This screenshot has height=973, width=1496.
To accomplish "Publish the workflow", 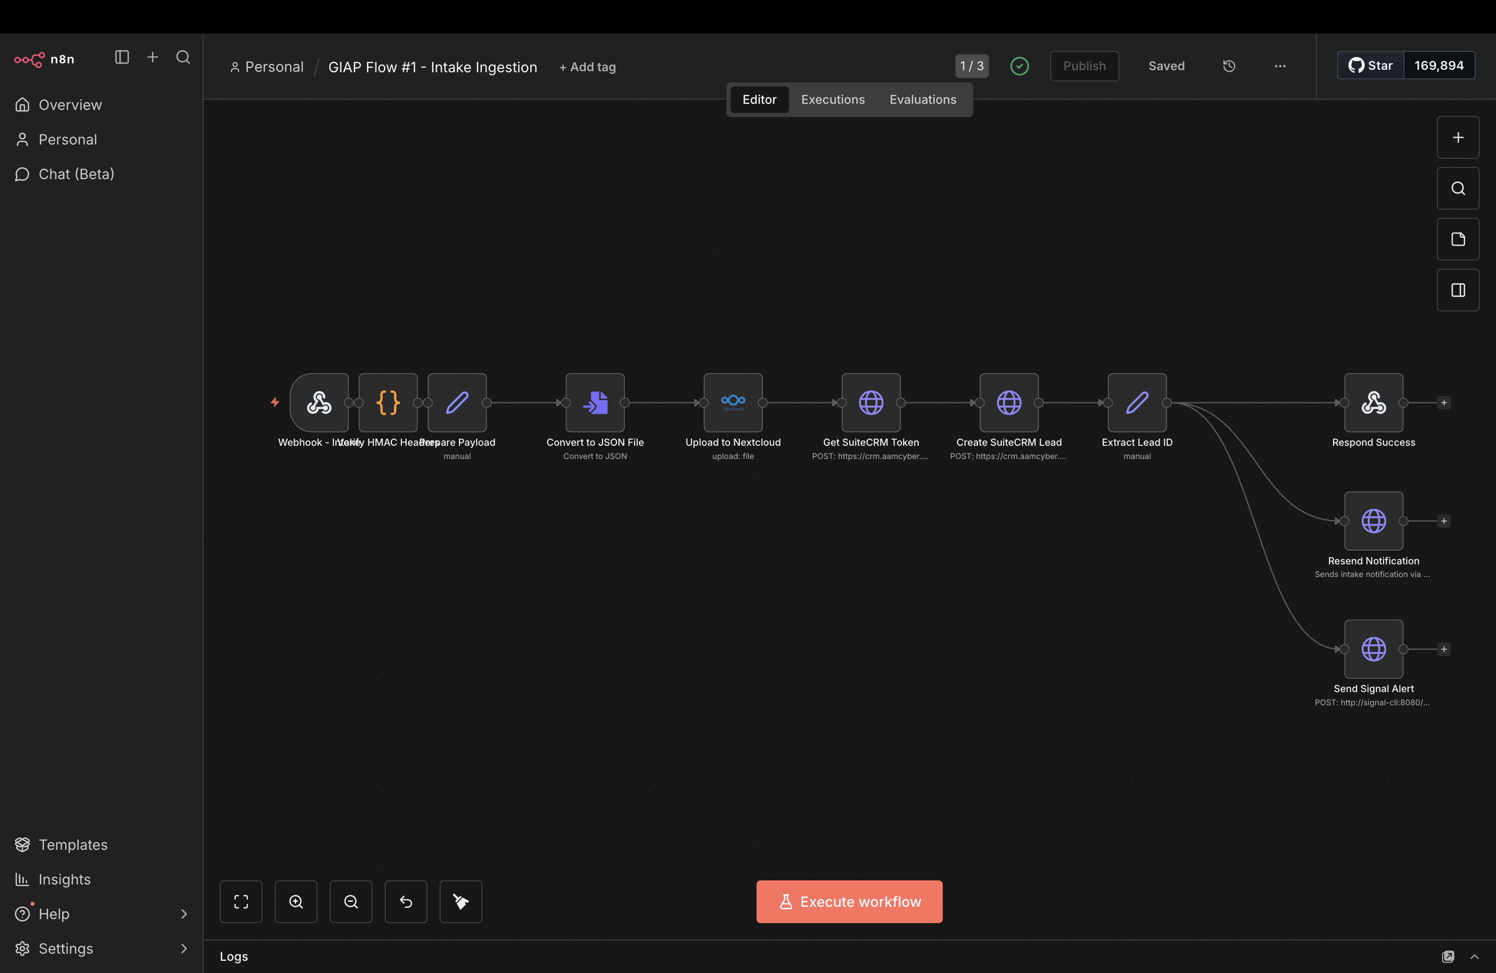I will [x=1084, y=66].
